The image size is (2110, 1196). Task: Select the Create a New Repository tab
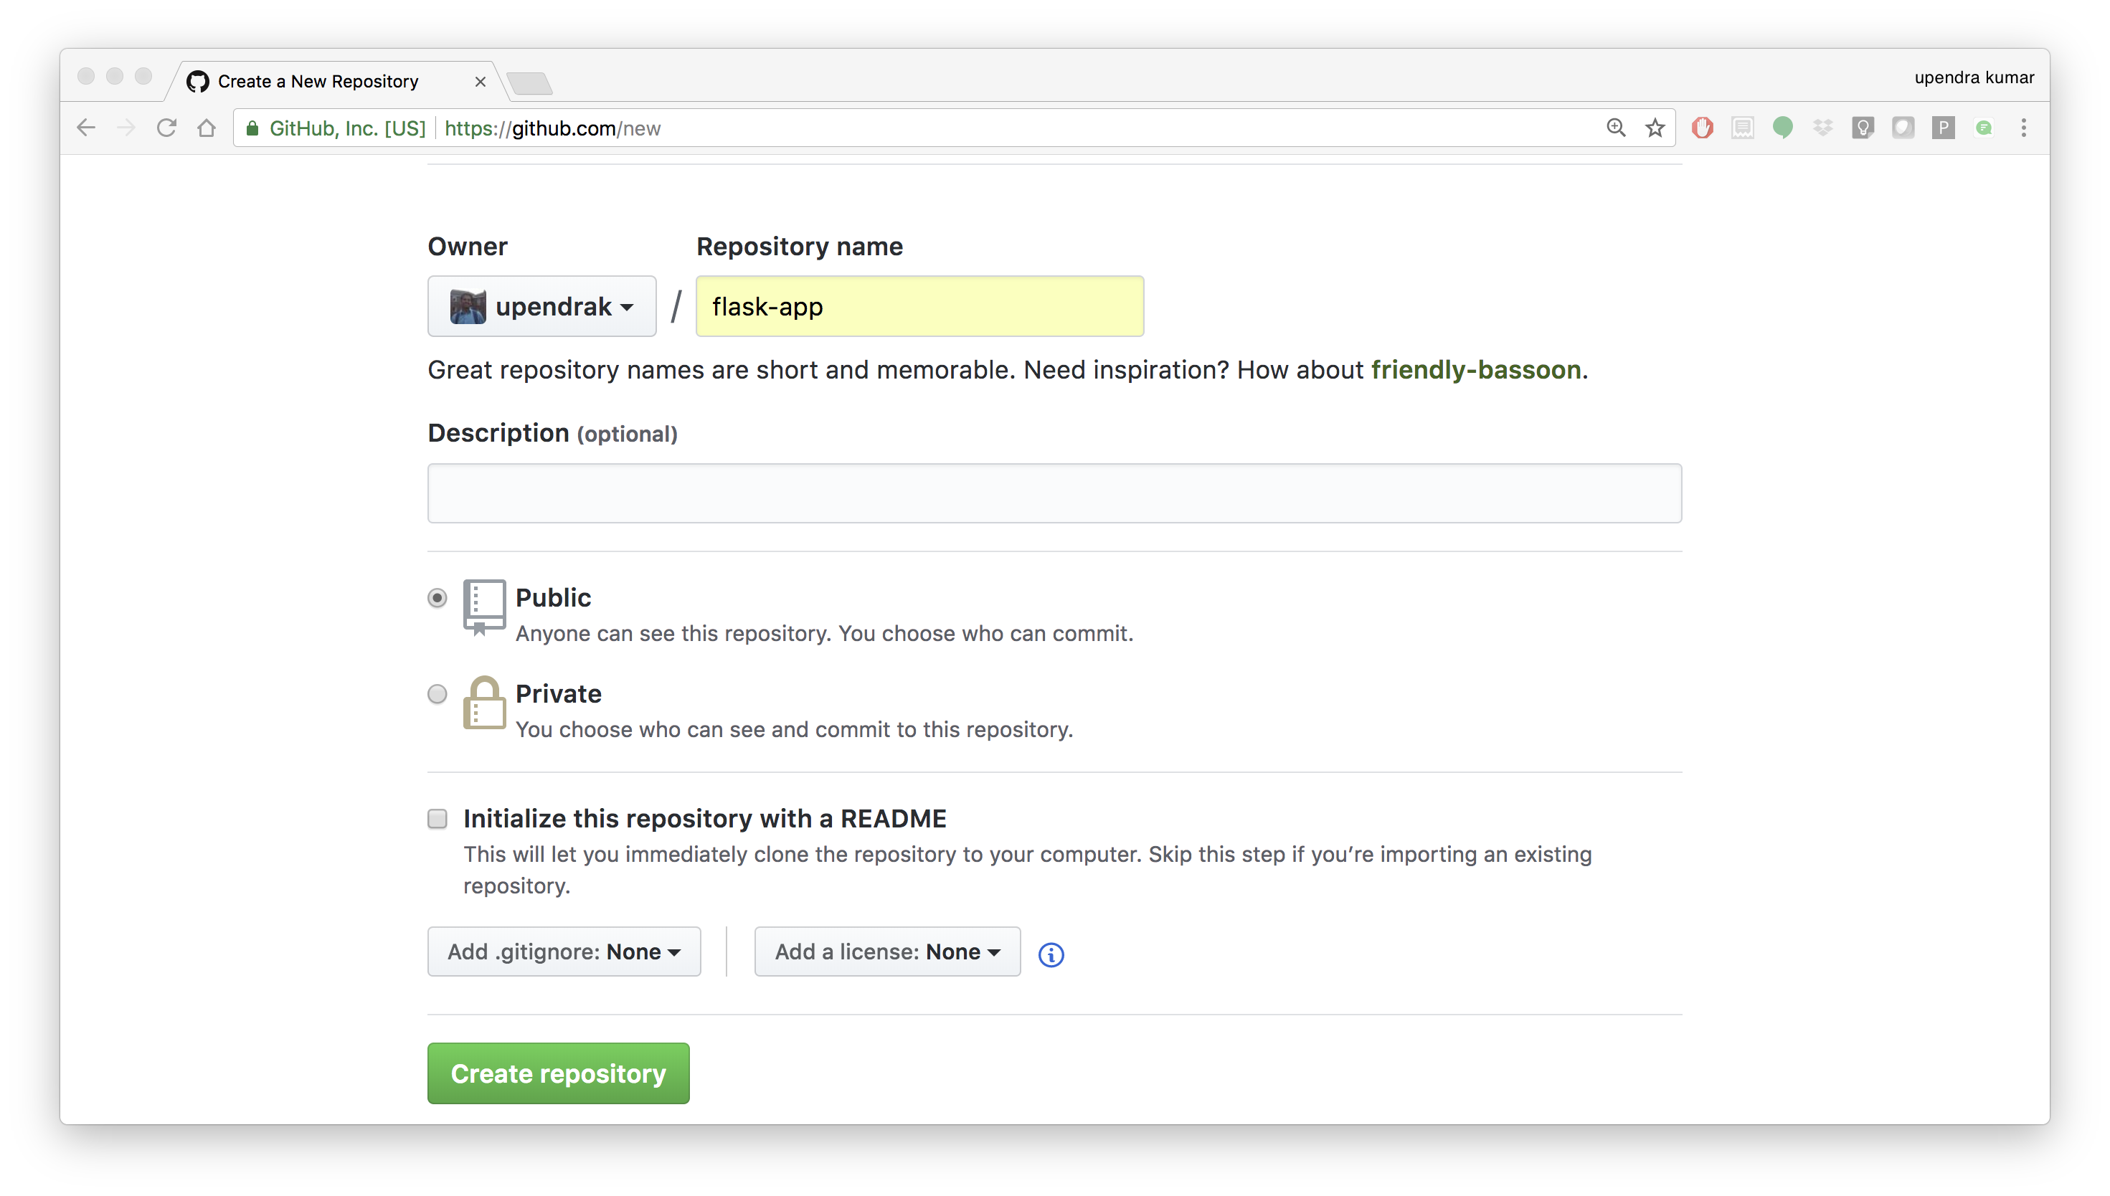click(319, 81)
